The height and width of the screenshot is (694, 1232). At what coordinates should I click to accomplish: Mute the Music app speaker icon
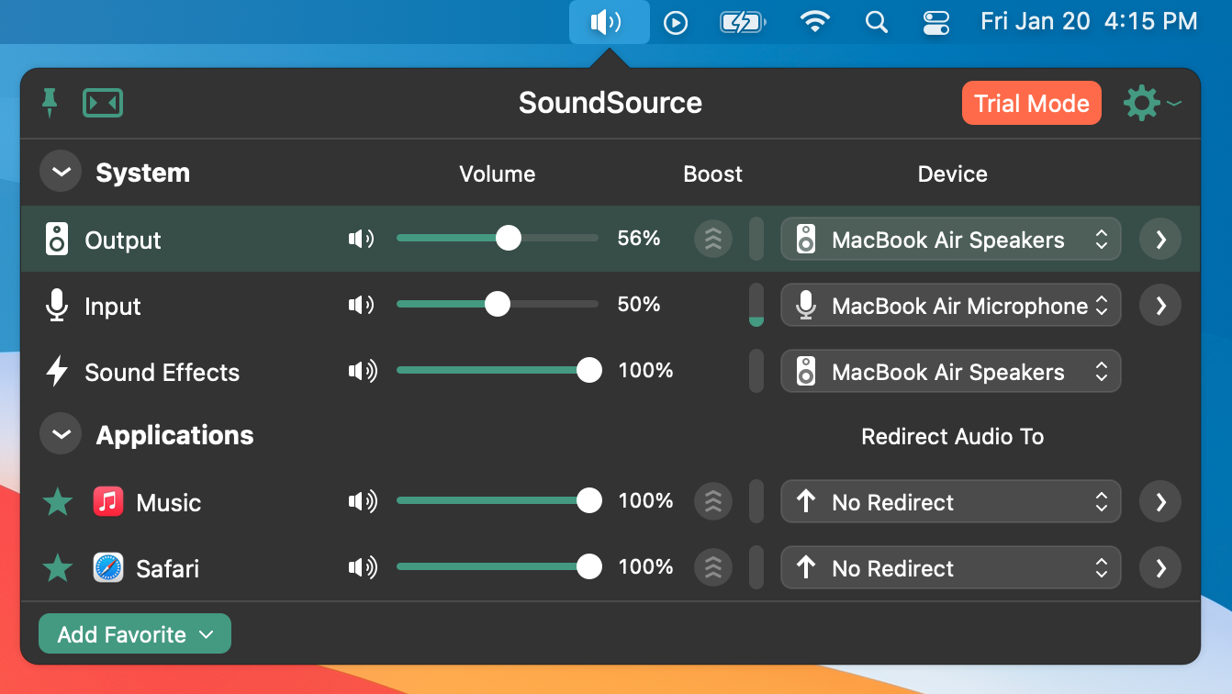pos(363,501)
